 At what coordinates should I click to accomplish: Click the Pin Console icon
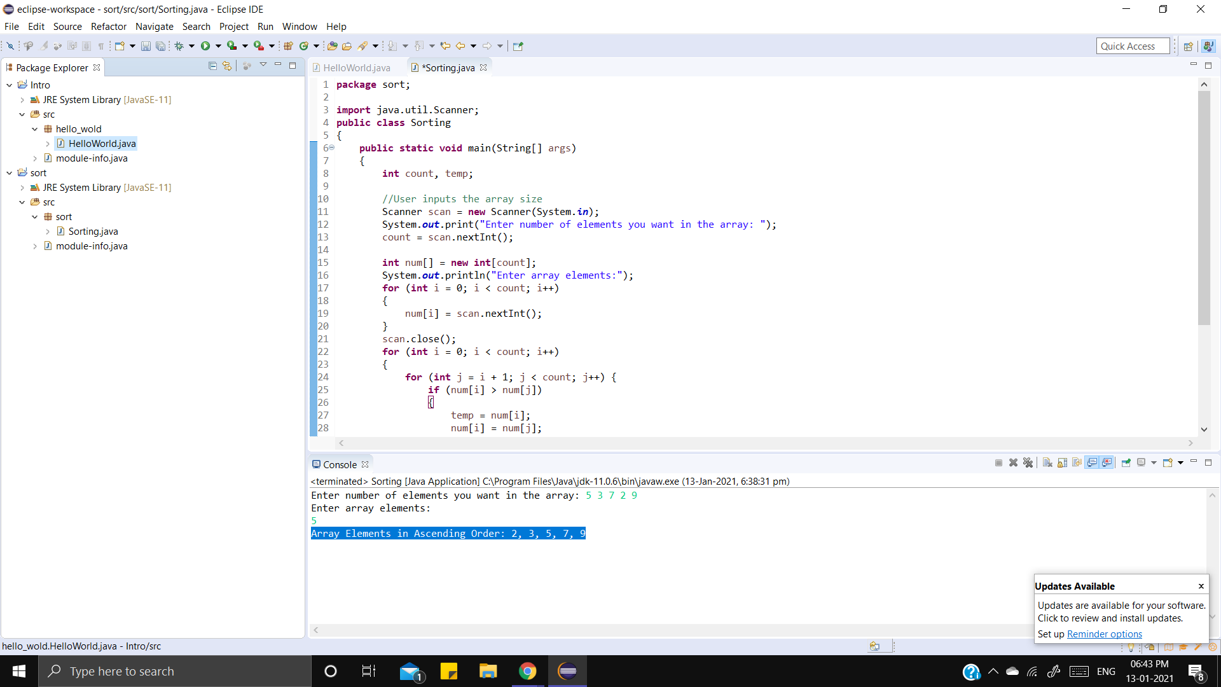coord(1126,463)
